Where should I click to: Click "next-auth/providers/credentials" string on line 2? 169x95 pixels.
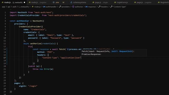point(66,15)
